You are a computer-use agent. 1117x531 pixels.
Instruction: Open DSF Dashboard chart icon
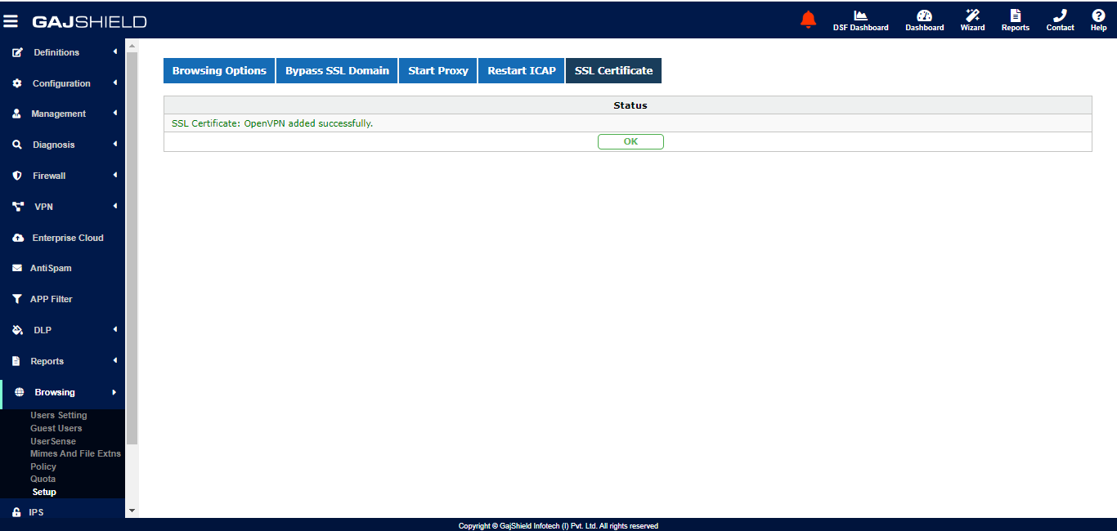click(860, 16)
